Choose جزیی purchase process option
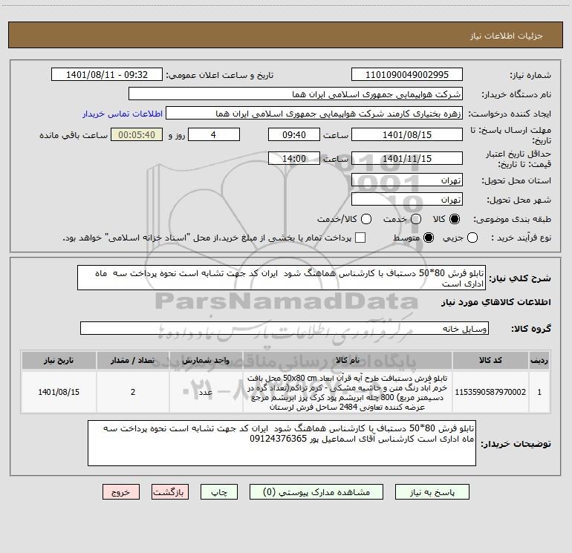The width and height of the screenshot is (572, 553). pos(472,238)
